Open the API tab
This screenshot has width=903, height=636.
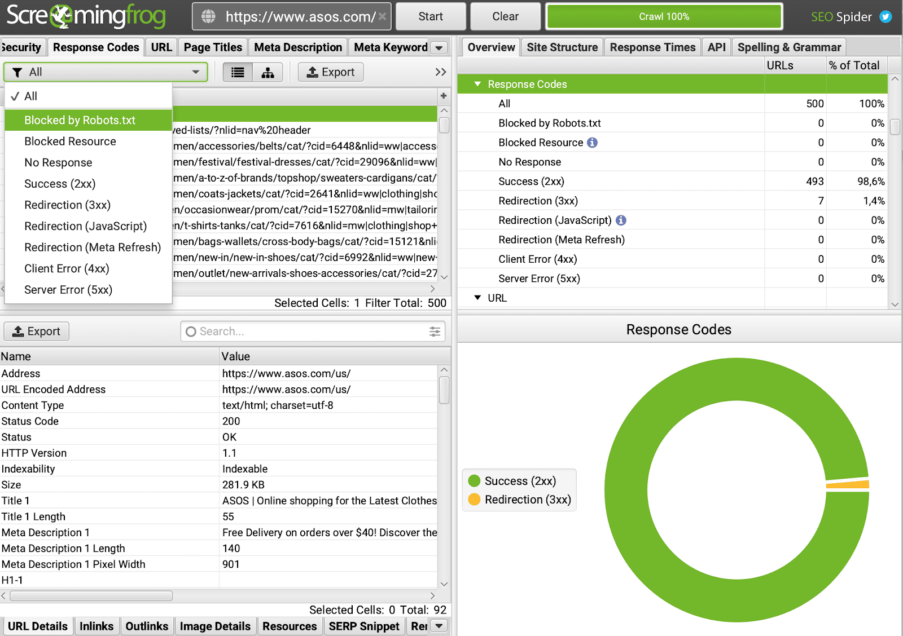pos(716,47)
